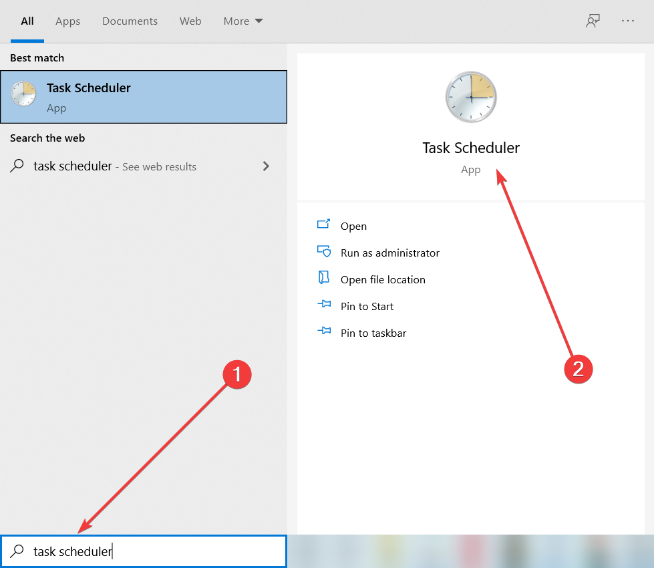This screenshot has height=568, width=654.
Task: Open the three-dots options menu
Action: tap(628, 21)
